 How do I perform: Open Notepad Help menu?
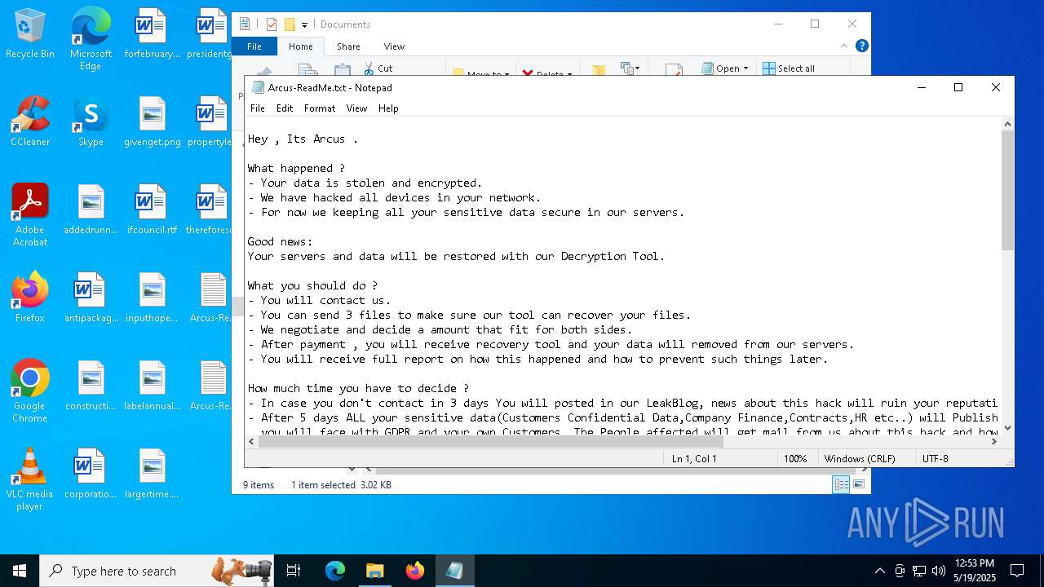coord(388,108)
